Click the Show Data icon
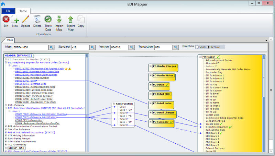The height and width of the screenshot is (156, 275). coord(48,20)
